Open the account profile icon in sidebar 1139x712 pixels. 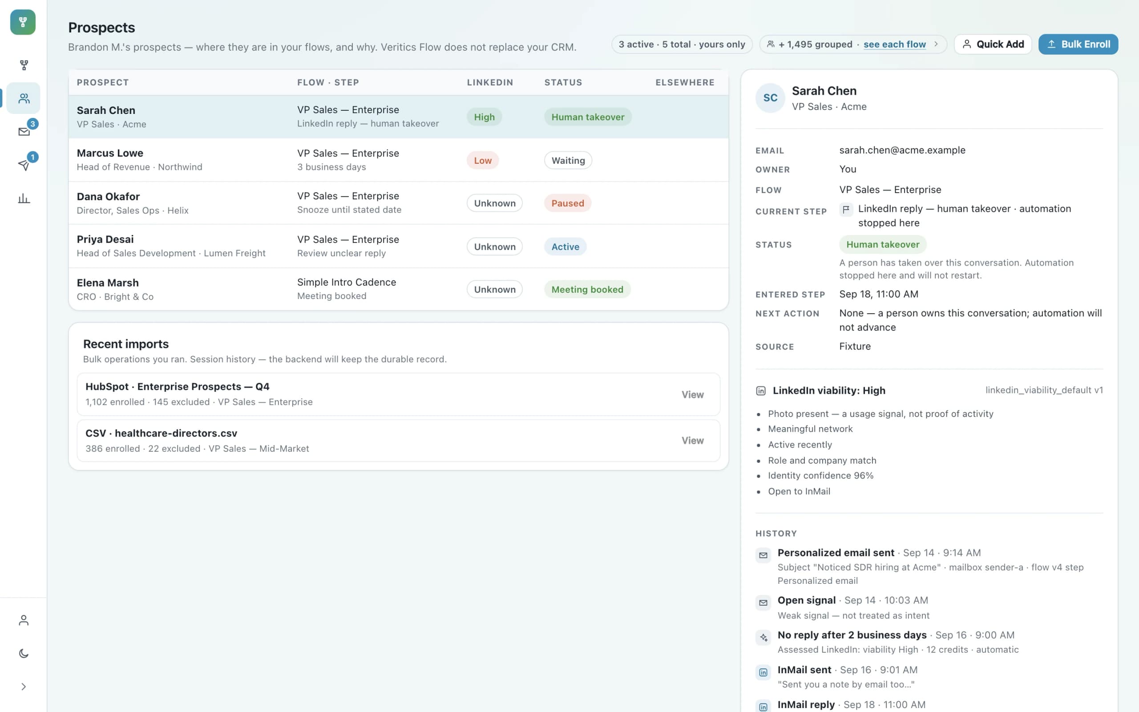click(24, 620)
